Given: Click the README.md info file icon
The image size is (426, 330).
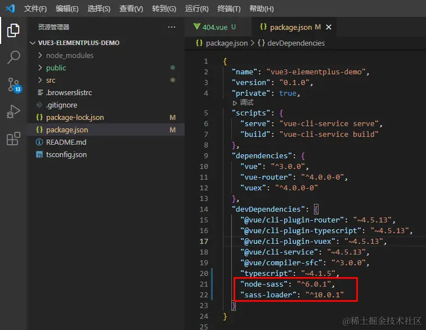Looking at the screenshot, I should 39,142.
